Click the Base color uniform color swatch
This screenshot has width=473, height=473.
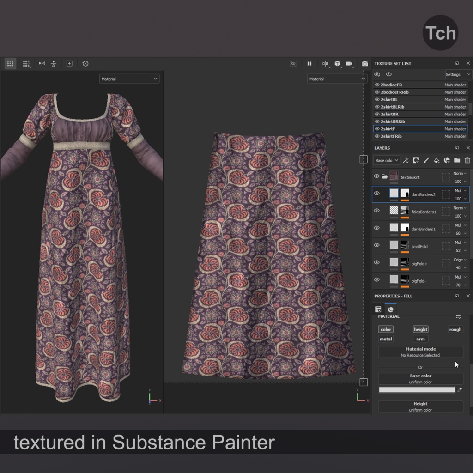[417, 389]
